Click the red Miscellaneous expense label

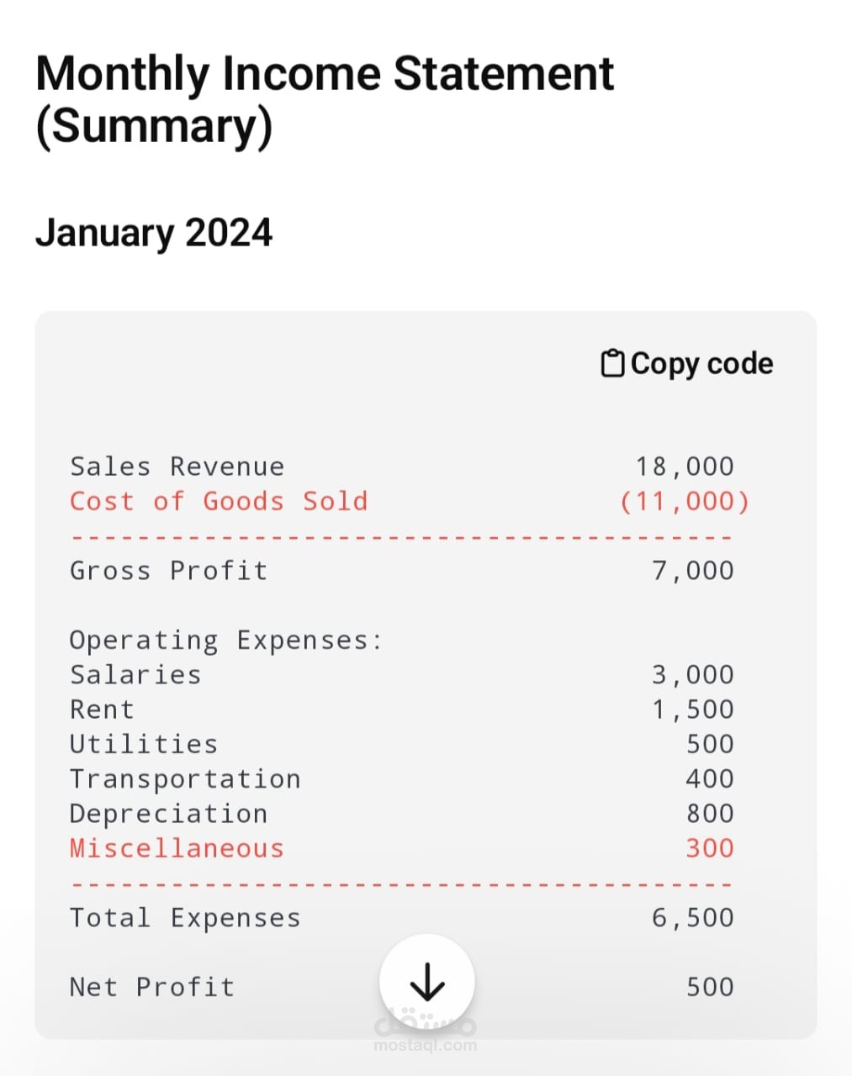coord(177,848)
